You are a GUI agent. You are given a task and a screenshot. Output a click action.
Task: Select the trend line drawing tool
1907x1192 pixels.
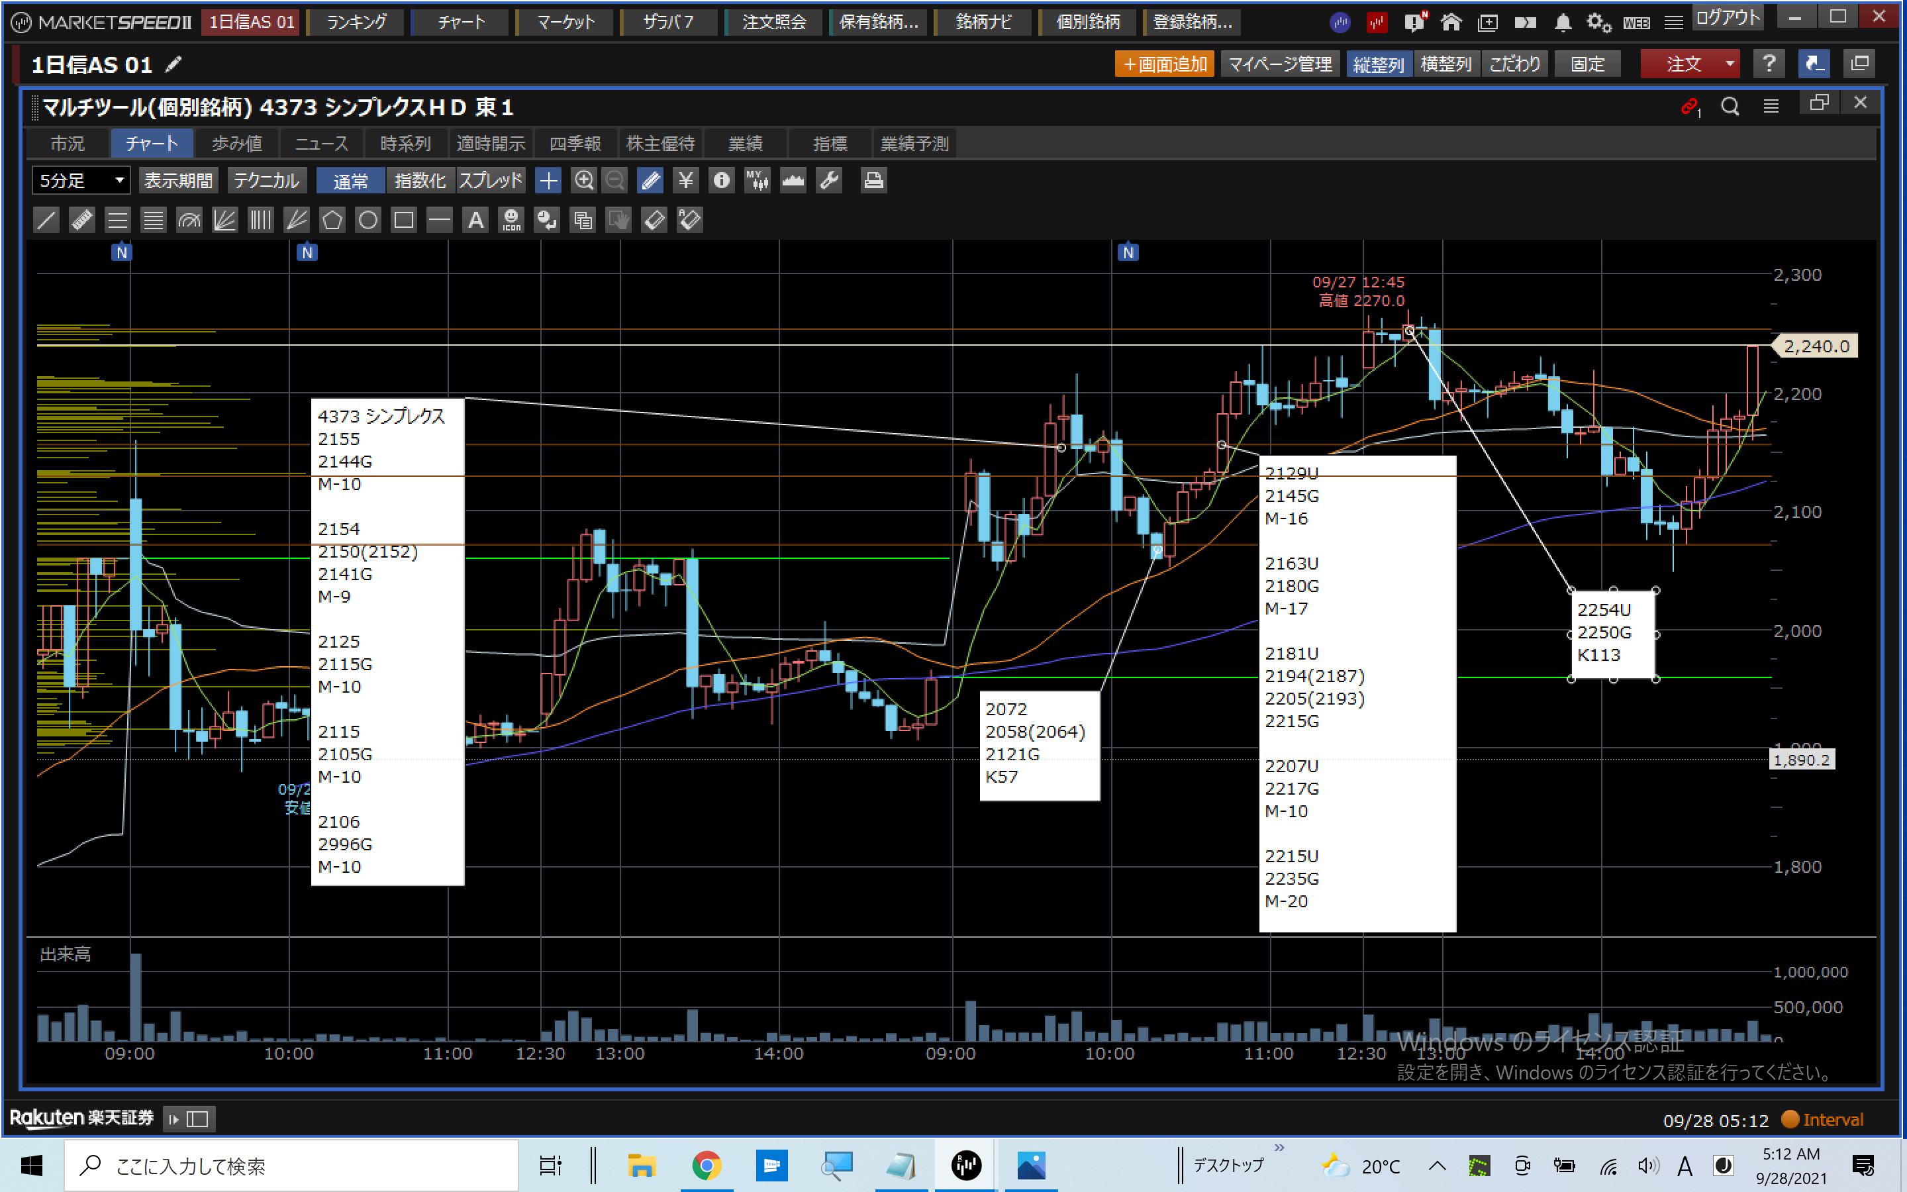click(46, 220)
